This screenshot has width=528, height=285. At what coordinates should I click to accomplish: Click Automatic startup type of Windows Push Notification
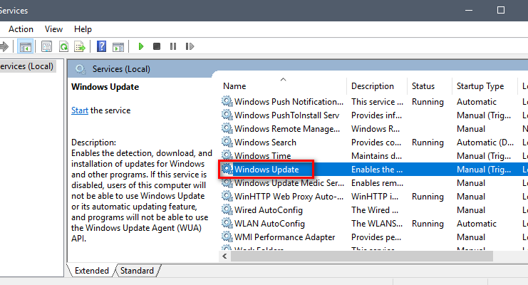click(477, 102)
